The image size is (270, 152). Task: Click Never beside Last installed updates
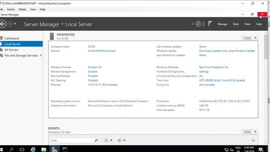[202, 46]
